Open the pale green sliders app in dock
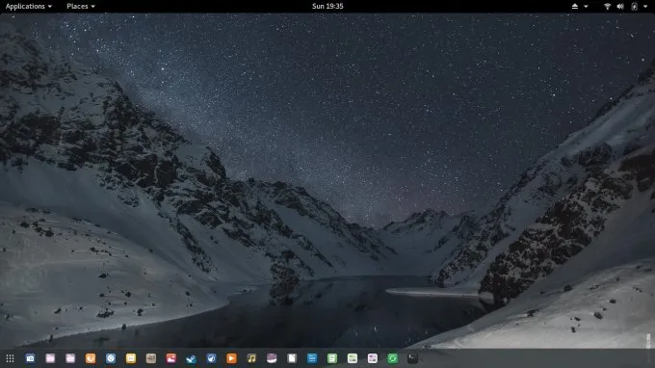 [x=353, y=358]
